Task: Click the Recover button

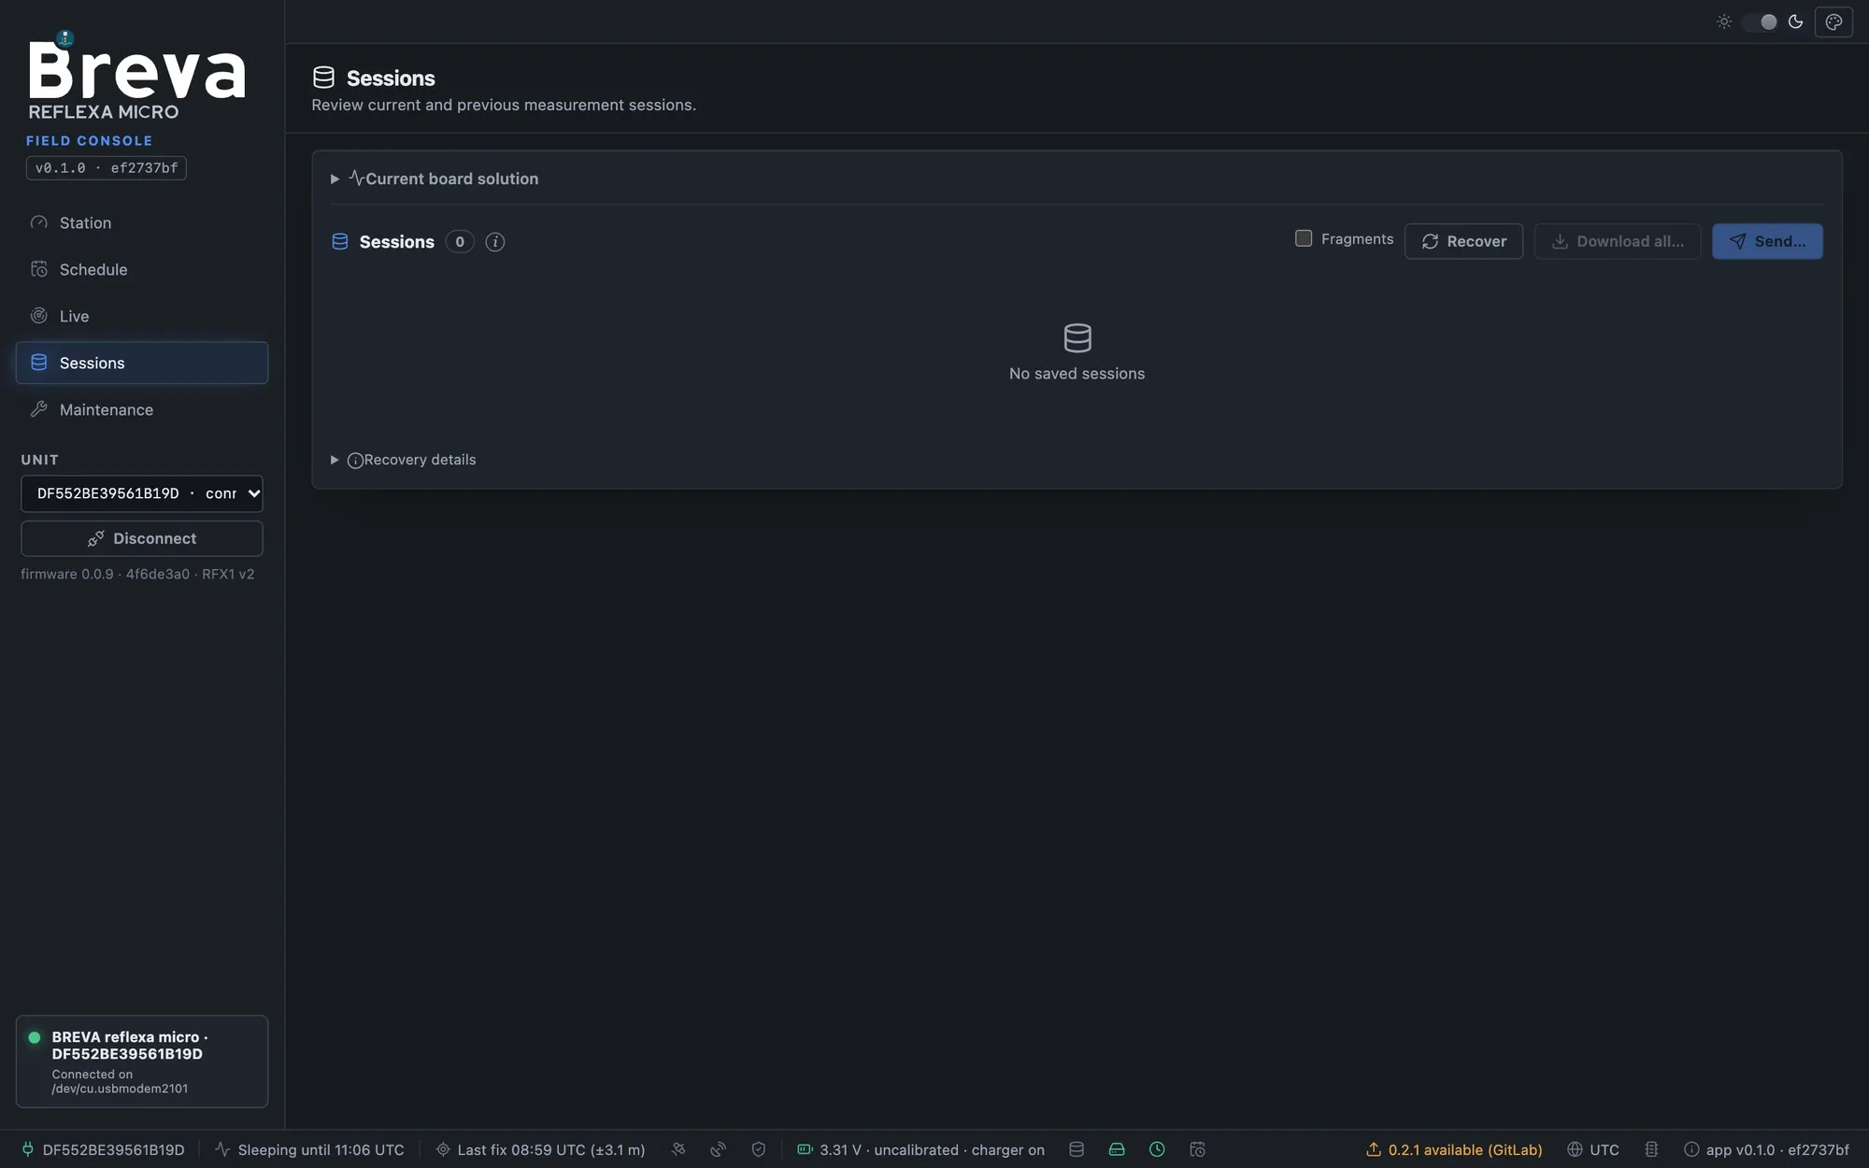Action: click(1463, 241)
